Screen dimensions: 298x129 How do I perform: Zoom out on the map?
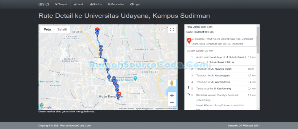[x=172, y=102]
